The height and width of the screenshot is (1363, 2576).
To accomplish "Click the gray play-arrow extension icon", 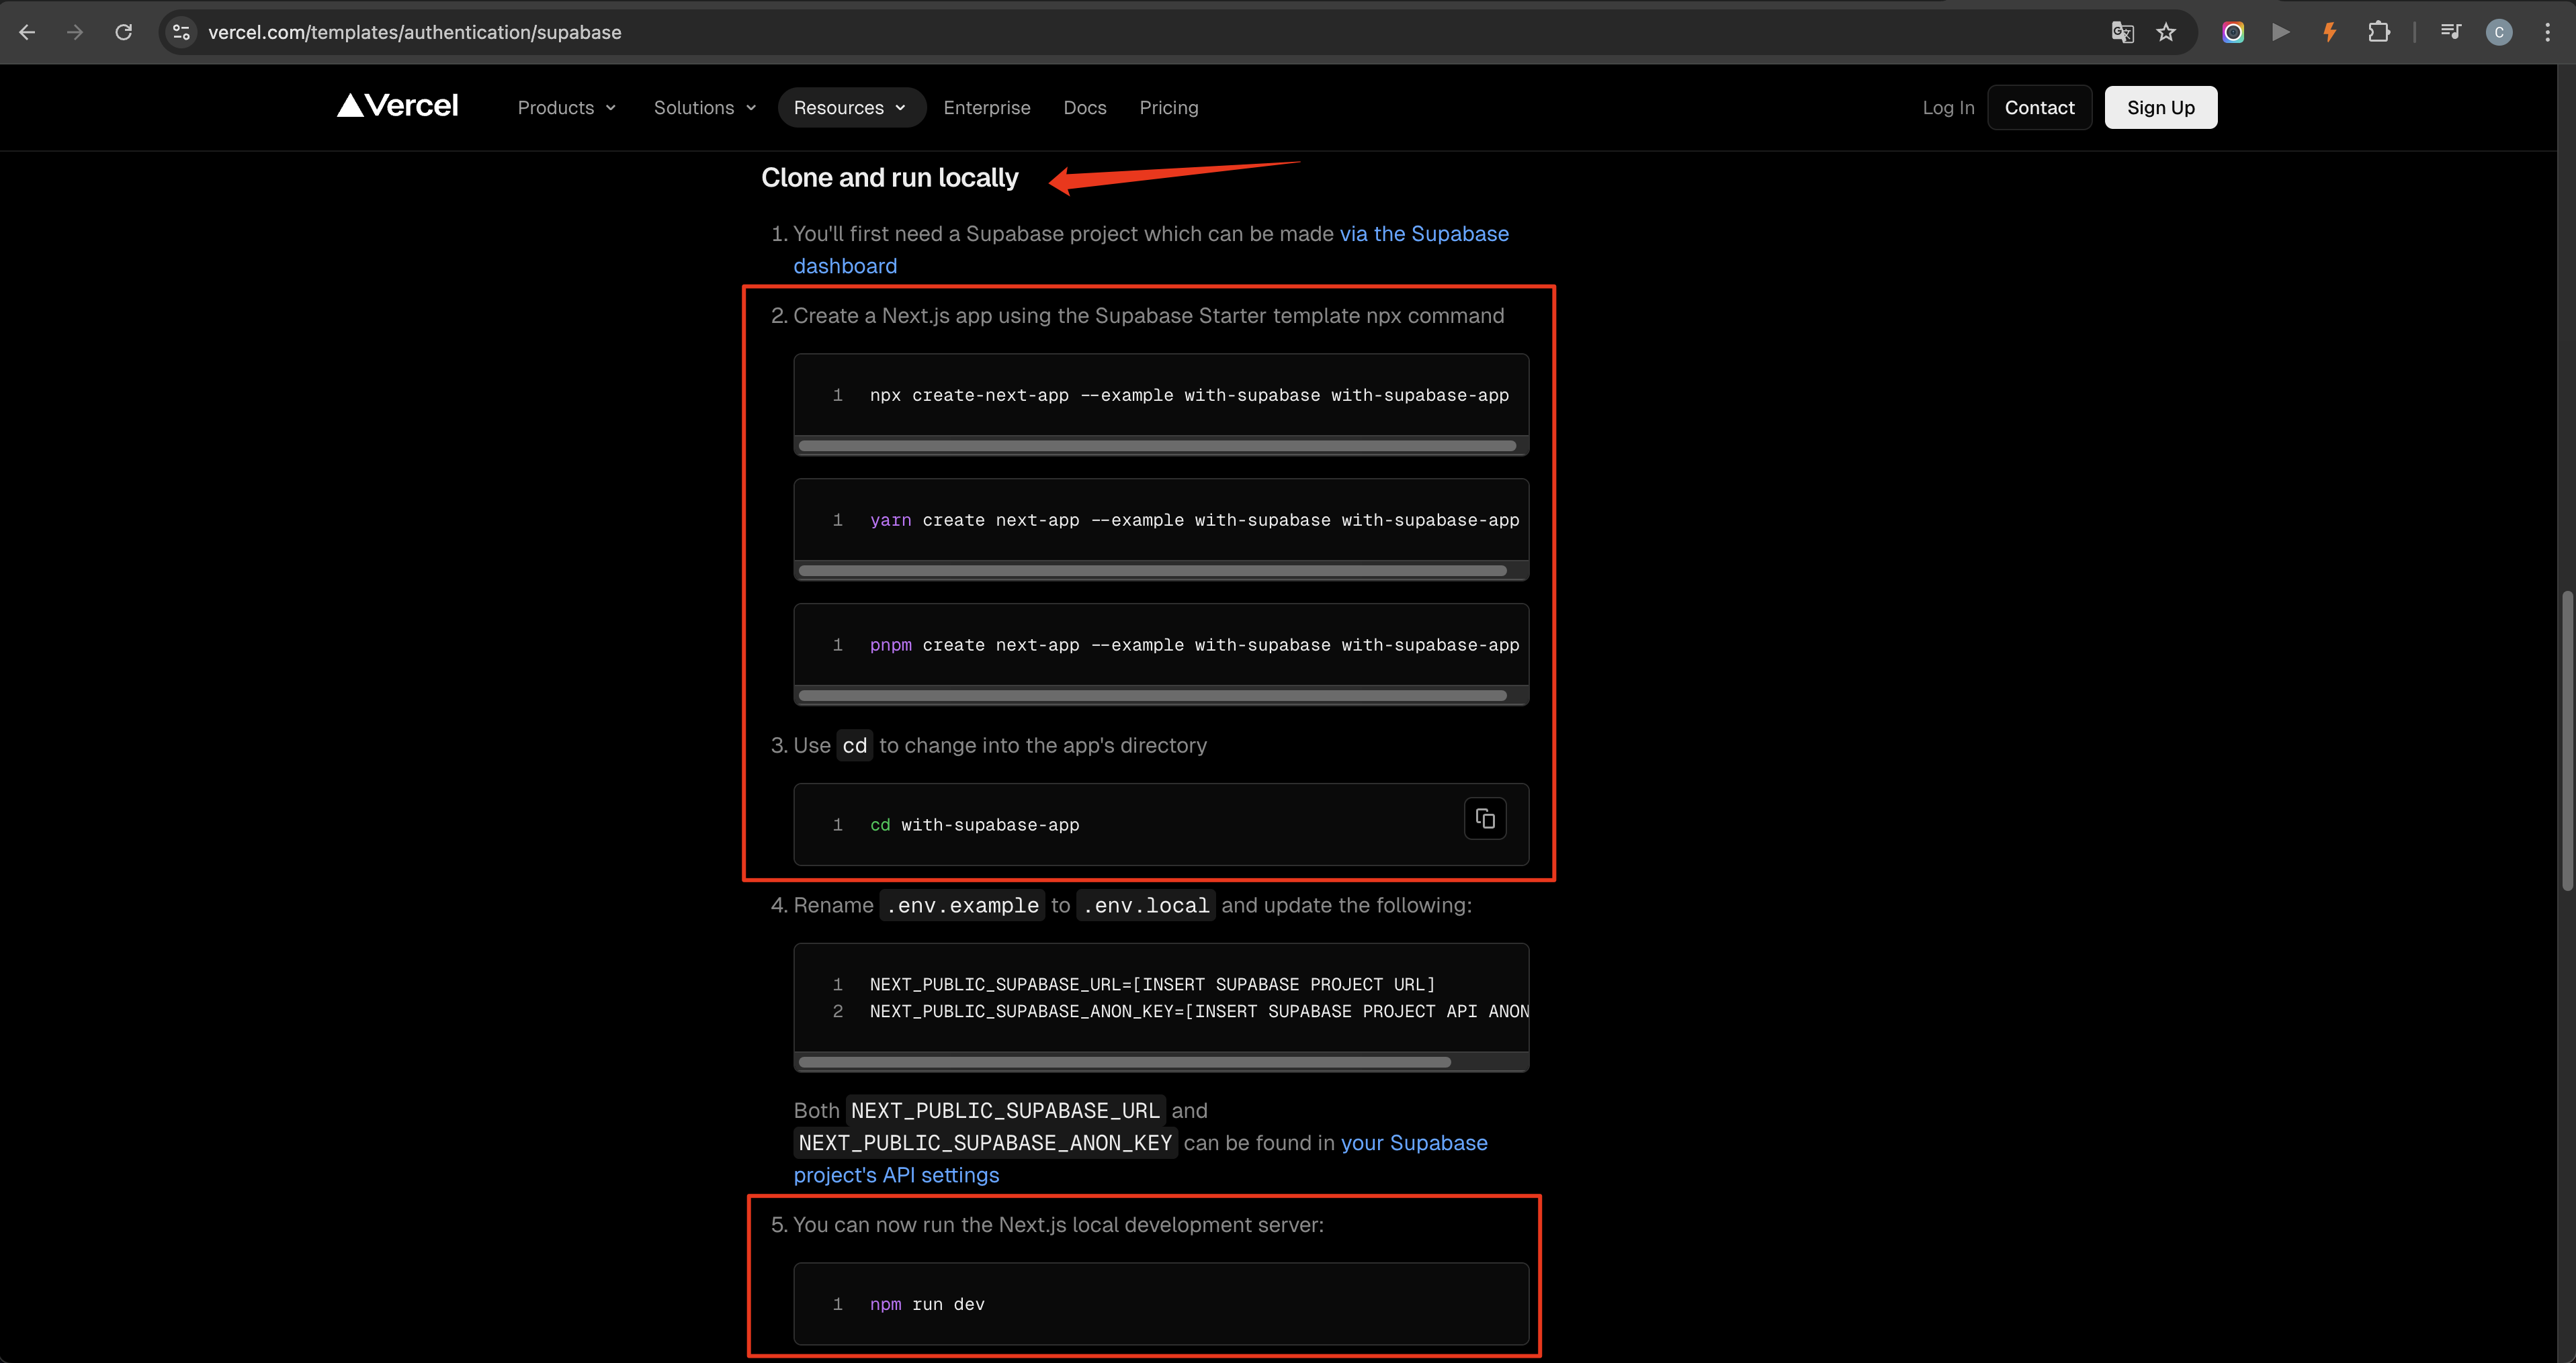I will (x=2281, y=32).
